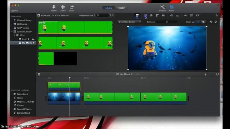Viewport: 230px width, 129px height.
Task: Open the color balance adjustment
Action: click(x=145, y=15)
